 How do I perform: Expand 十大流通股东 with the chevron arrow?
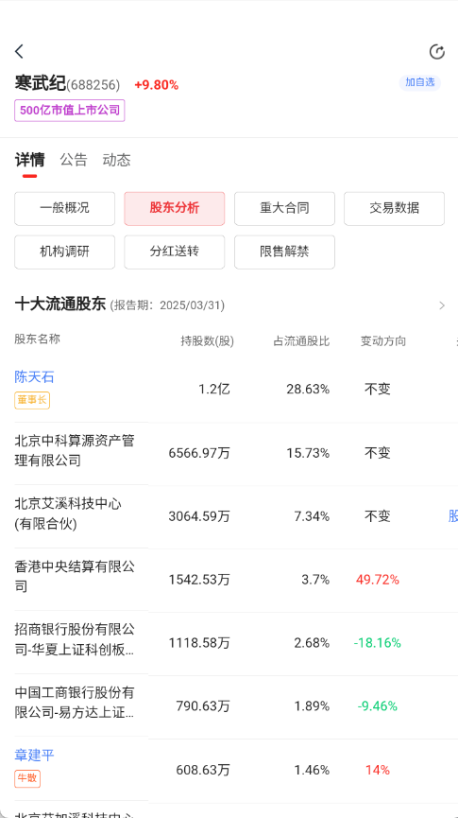(442, 305)
